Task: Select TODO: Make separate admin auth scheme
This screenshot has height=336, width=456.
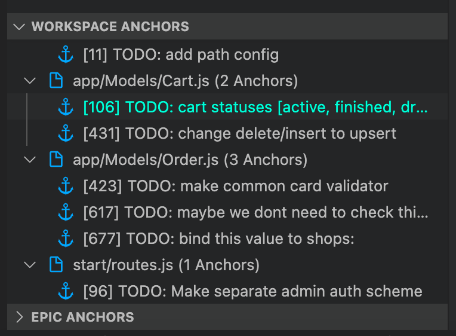Action: [x=252, y=291]
